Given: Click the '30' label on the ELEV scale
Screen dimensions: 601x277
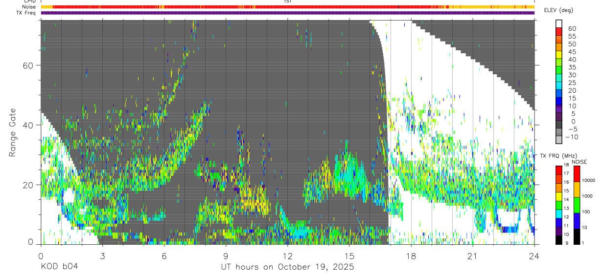Looking at the screenshot, I should pos(571,75).
